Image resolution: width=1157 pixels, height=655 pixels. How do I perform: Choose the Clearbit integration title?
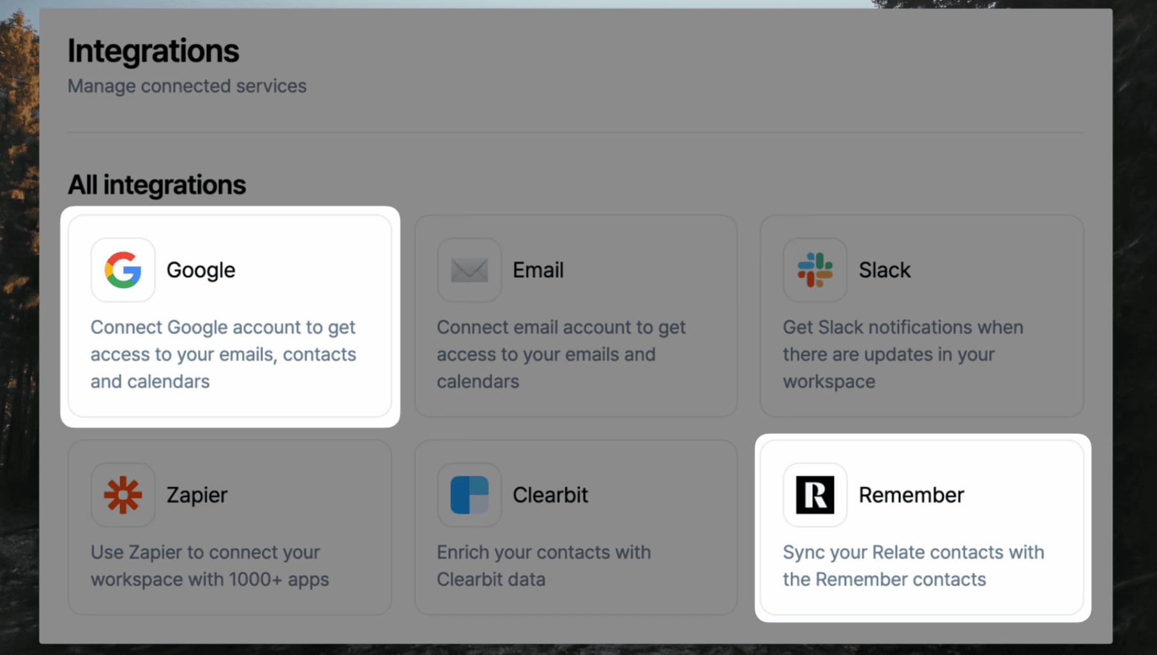click(550, 495)
